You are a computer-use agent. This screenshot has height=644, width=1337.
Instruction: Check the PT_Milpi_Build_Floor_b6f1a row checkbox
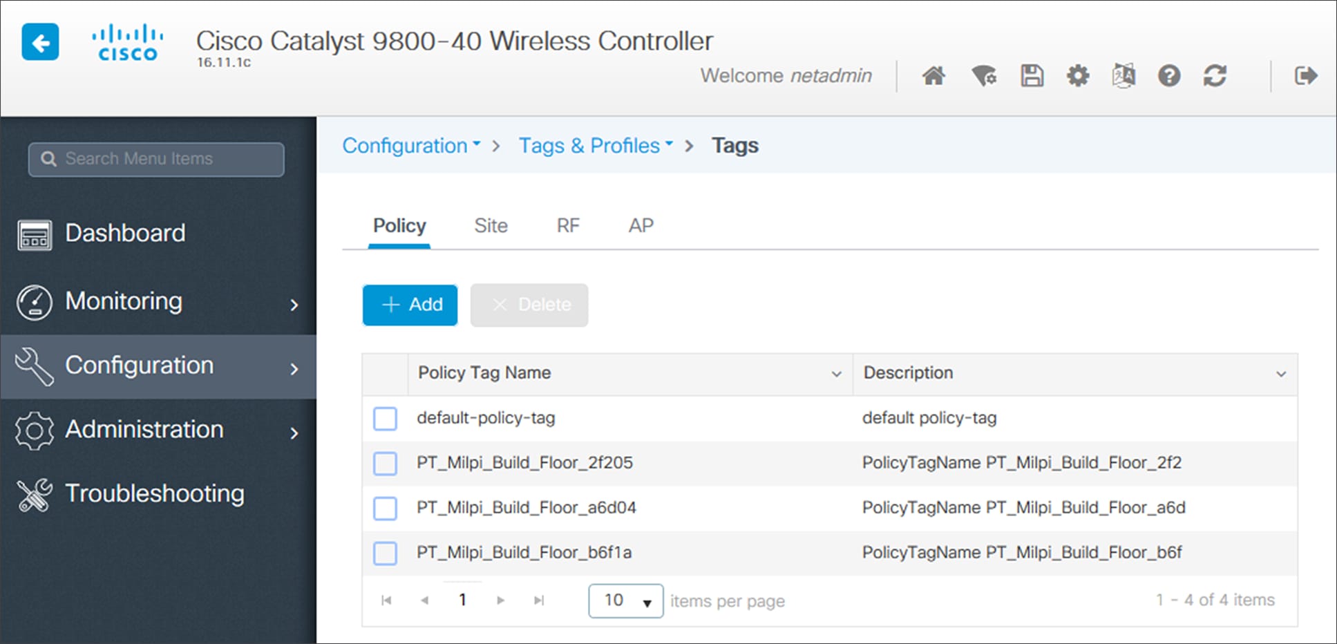pos(385,553)
